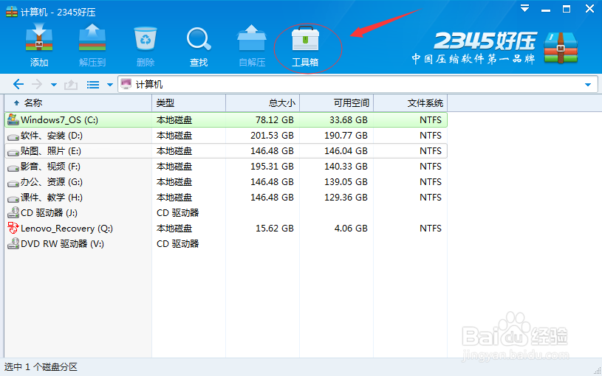Viewport: 602px width, 376px height.
Task: Select the 软件、安装 (D:) drive
Action: click(x=226, y=136)
